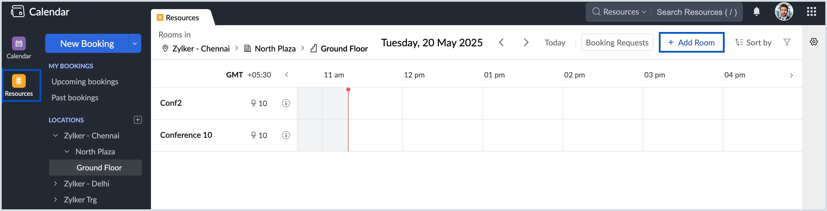
Task: Select the Resources tab
Action: tap(182, 18)
